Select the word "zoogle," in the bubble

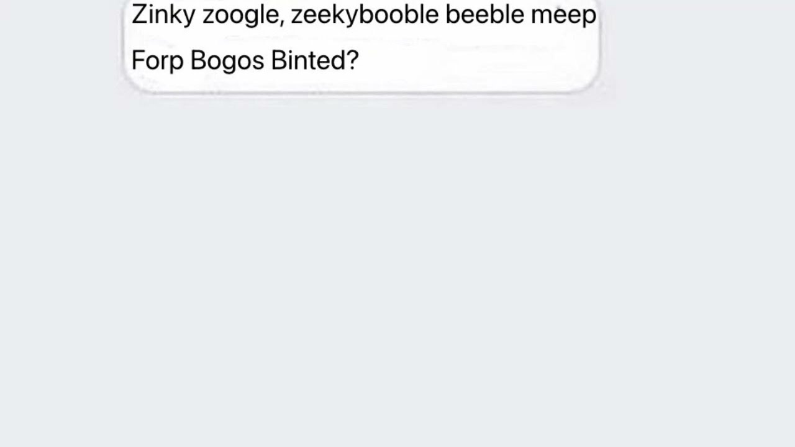(x=243, y=15)
